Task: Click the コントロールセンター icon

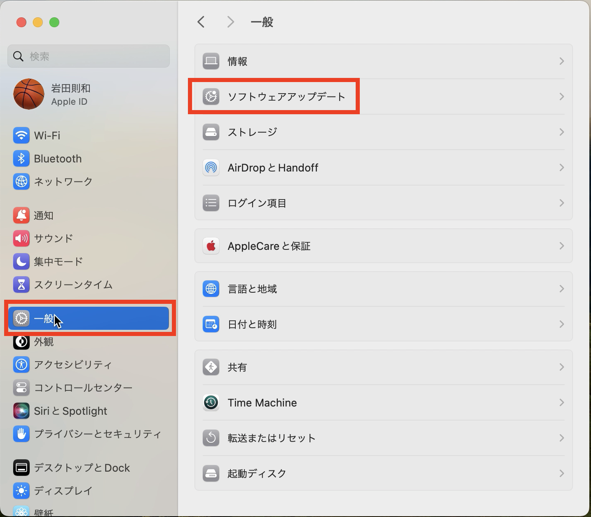Action: point(21,388)
